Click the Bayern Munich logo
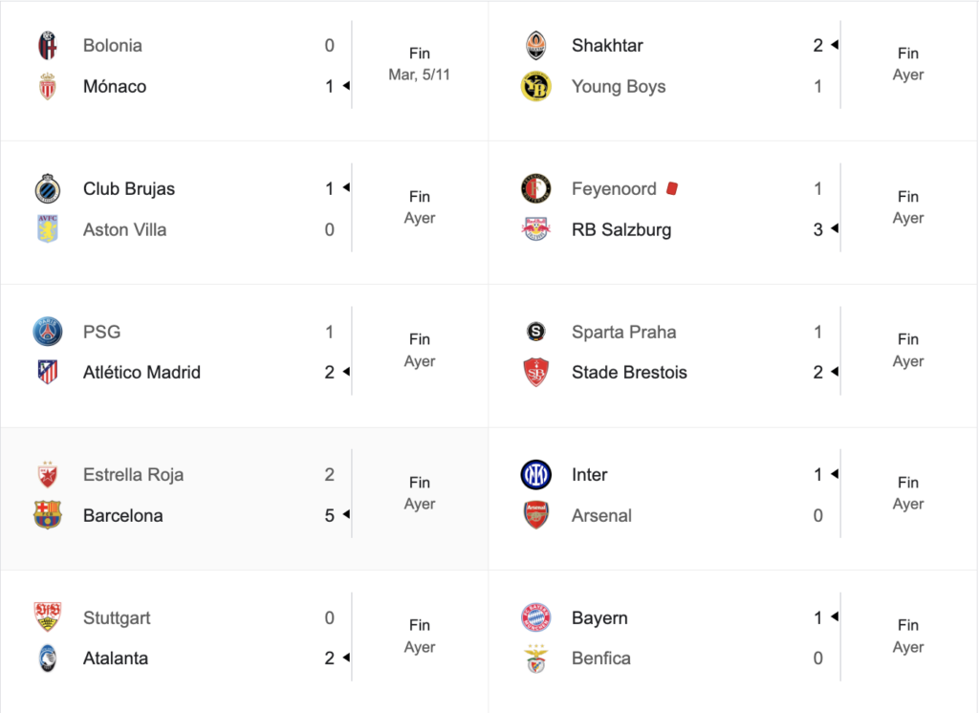This screenshot has width=979, height=713. [535, 617]
